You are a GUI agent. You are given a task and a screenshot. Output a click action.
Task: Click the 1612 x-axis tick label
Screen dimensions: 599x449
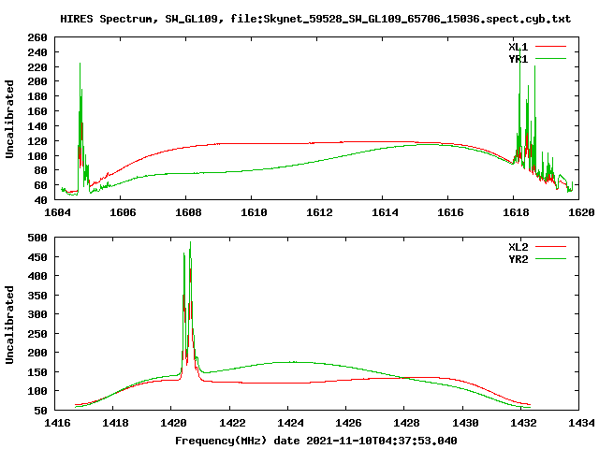[x=319, y=212]
